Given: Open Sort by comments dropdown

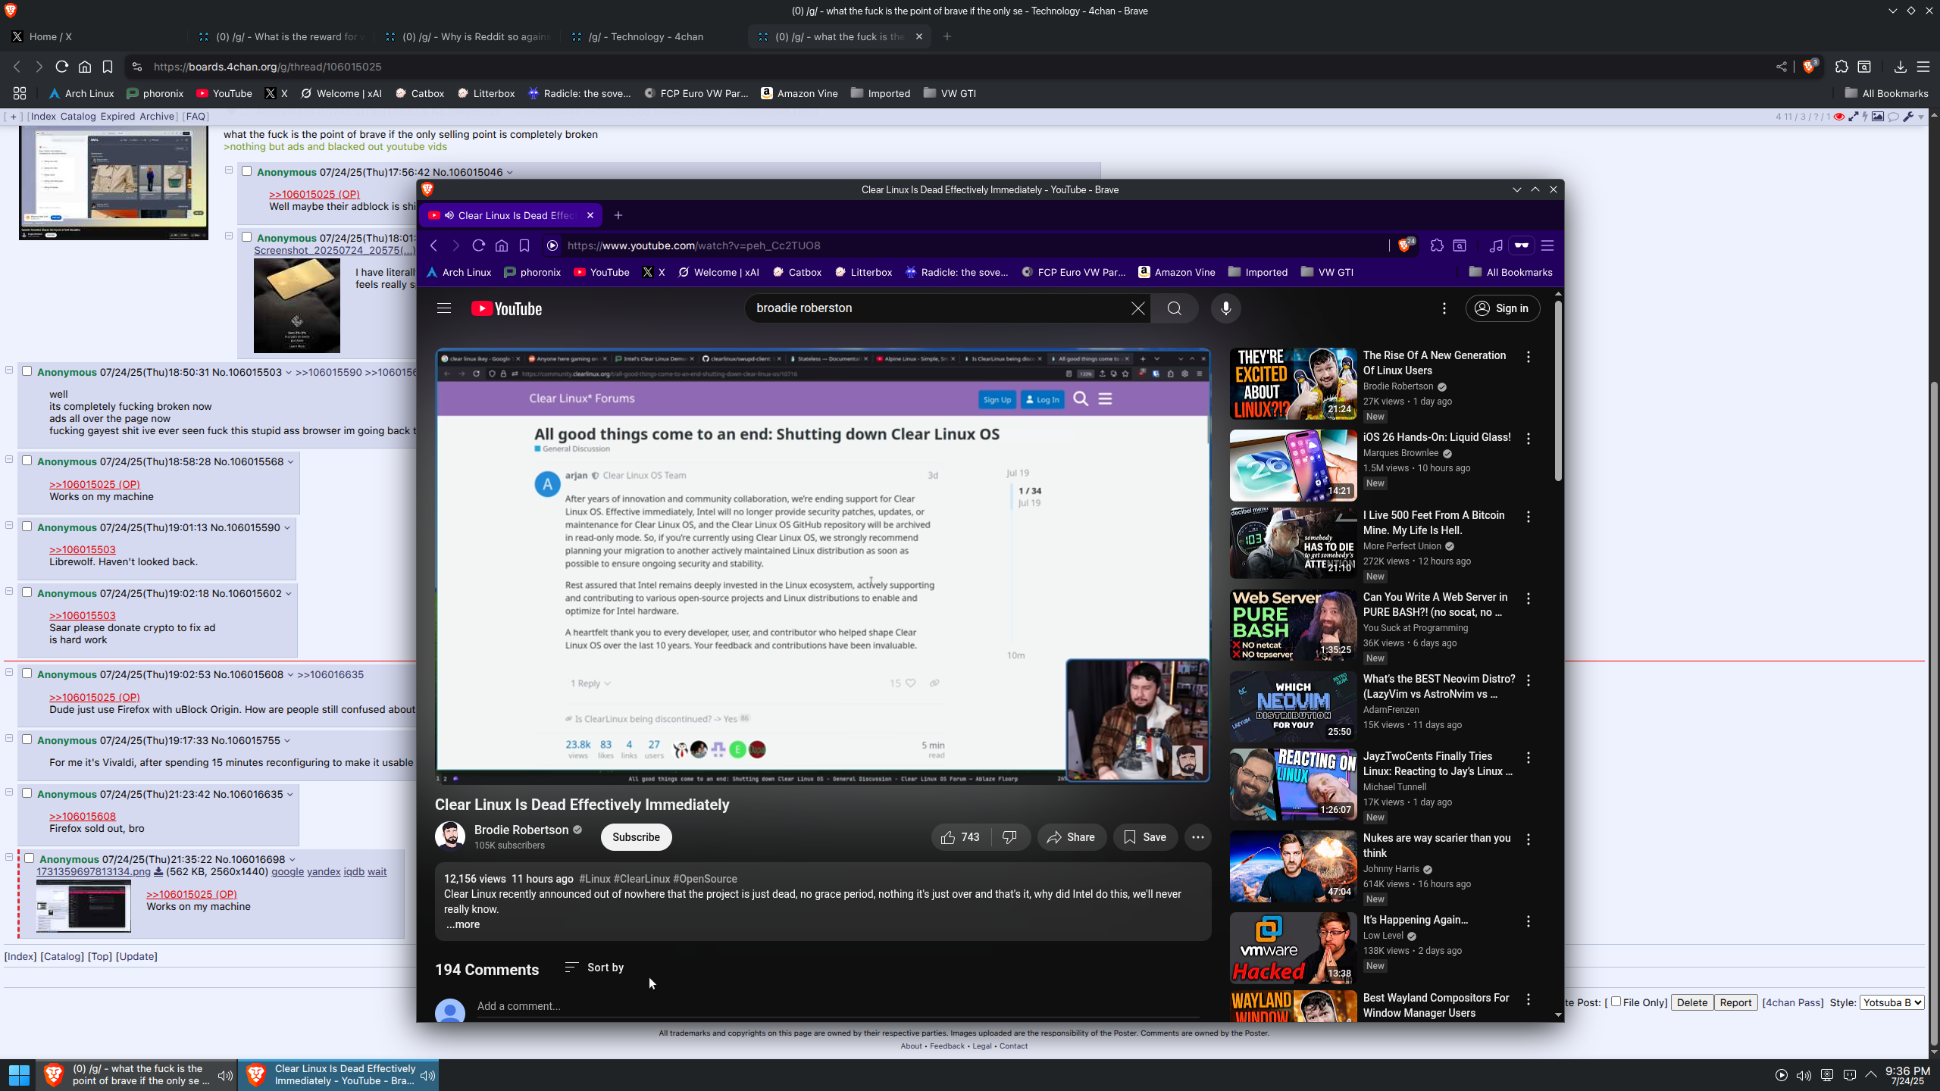Looking at the screenshot, I should [594, 968].
